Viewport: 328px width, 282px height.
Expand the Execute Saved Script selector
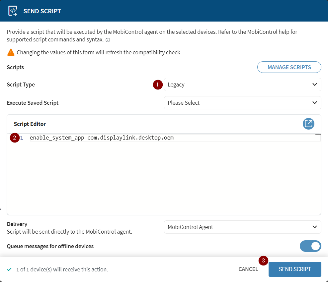[x=242, y=103]
